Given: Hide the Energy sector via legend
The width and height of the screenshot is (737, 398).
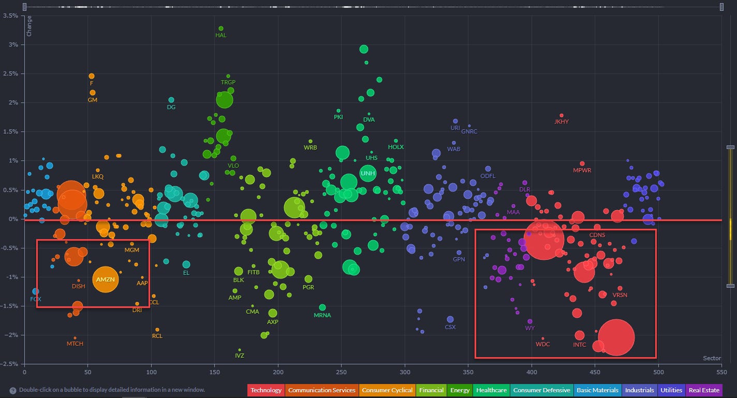Looking at the screenshot, I should point(460,390).
